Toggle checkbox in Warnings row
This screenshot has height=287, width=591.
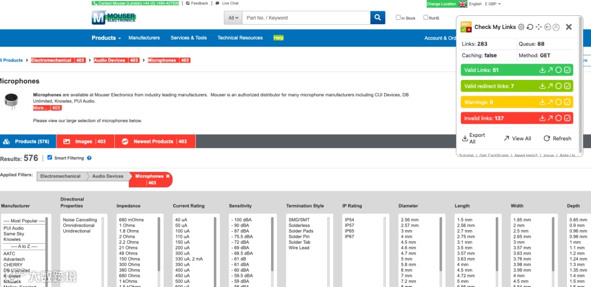[567, 102]
